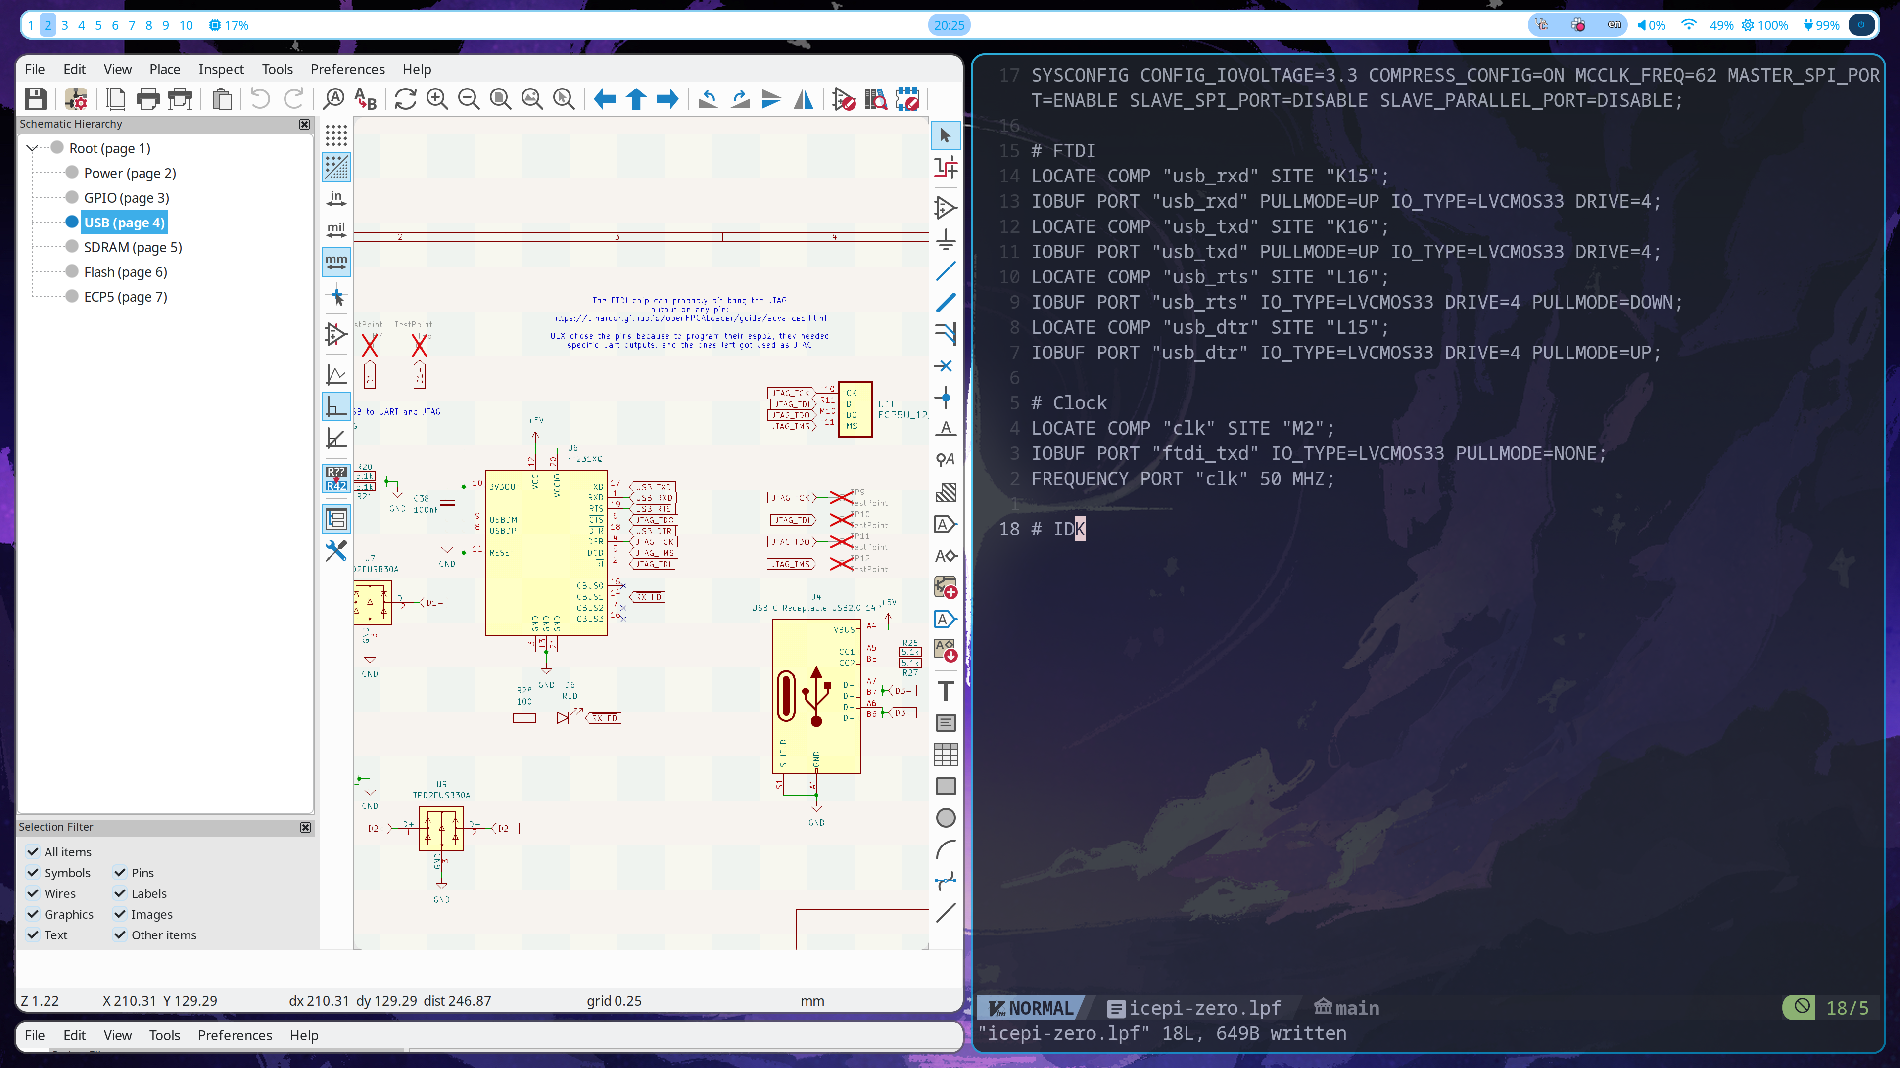Uncheck Wires in Selection Filter
The image size is (1900, 1068).
[x=33, y=892]
